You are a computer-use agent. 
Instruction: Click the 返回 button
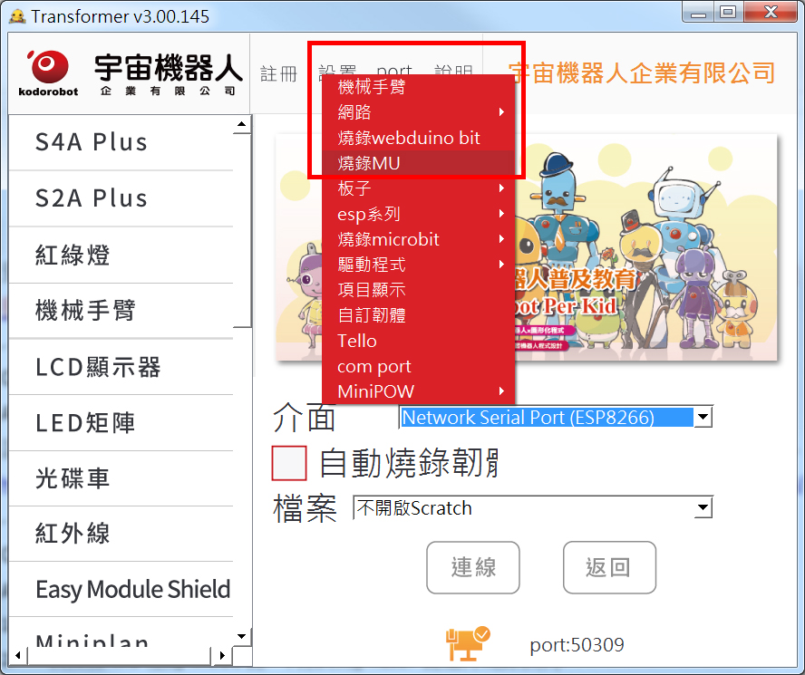point(609,567)
